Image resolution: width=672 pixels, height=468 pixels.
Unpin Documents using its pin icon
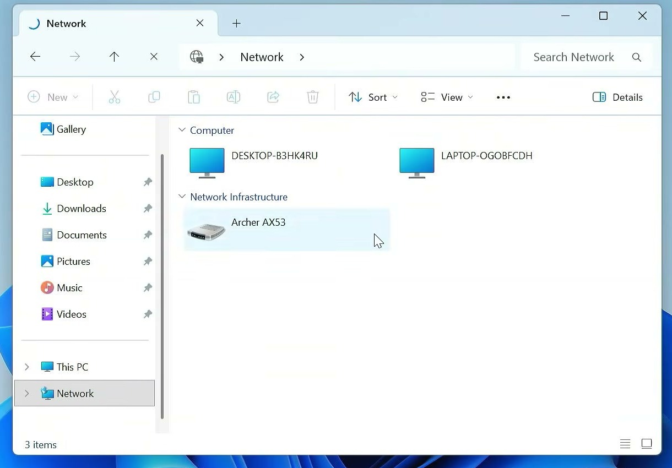(148, 235)
